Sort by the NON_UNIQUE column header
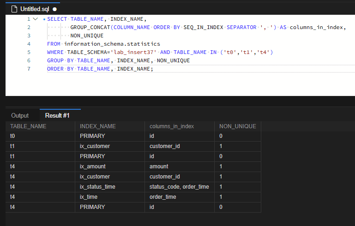The height and width of the screenshot is (226, 355). click(x=238, y=126)
